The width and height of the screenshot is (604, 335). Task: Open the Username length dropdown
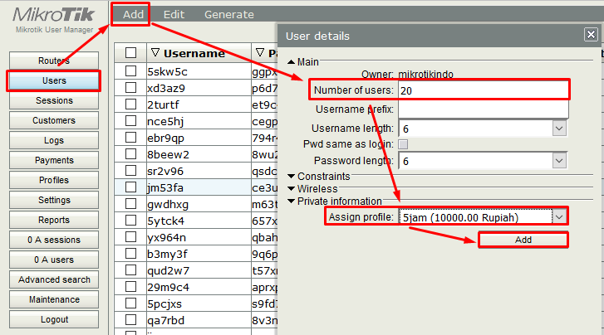click(x=559, y=129)
